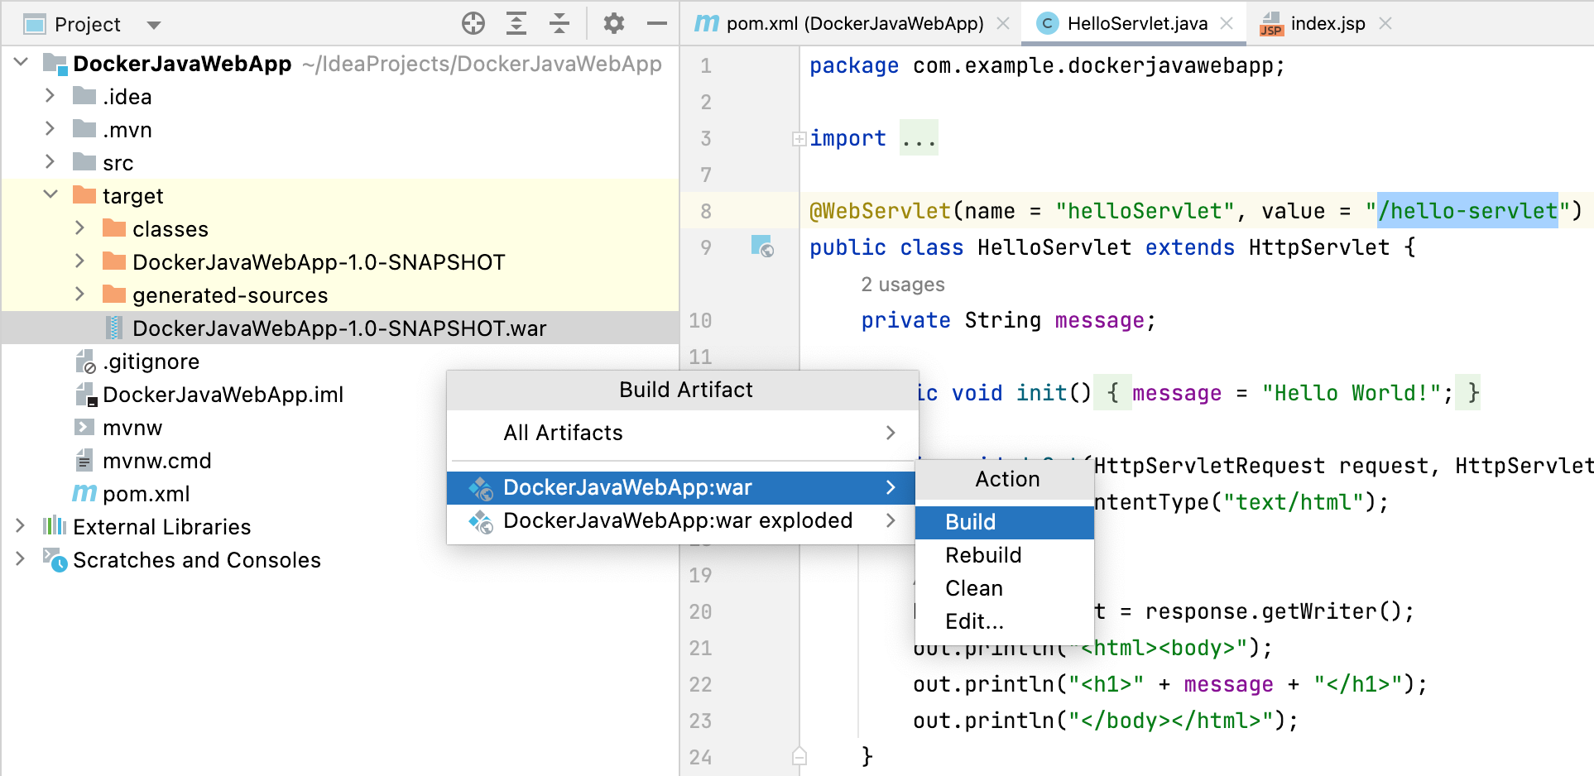Close the HelloServlet.java tab
Screen dimensions: 1594x776
pos(1227,24)
